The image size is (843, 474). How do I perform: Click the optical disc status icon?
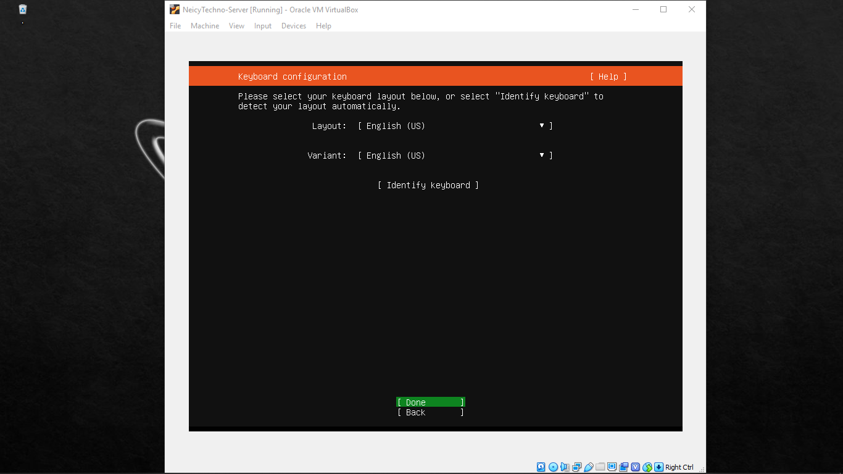[553, 467]
